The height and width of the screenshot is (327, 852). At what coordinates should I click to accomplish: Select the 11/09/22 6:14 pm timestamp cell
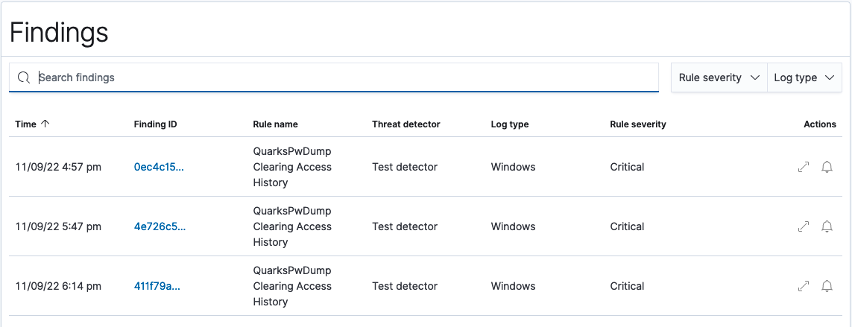click(x=58, y=286)
